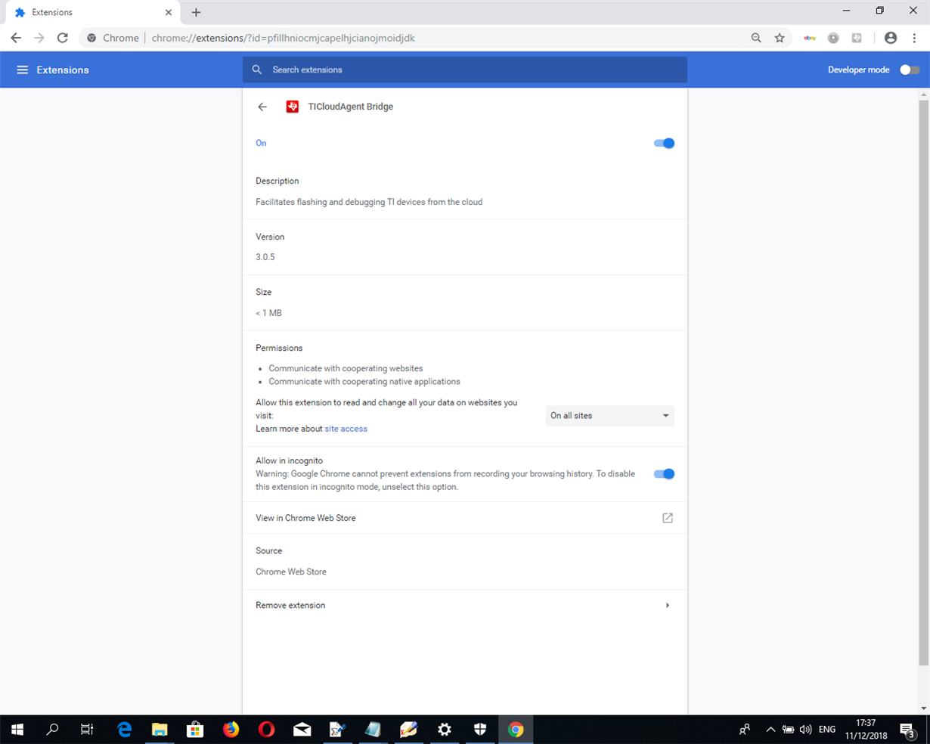This screenshot has width=930, height=744.
Task: Click version number 3.0.5
Action: pos(265,257)
